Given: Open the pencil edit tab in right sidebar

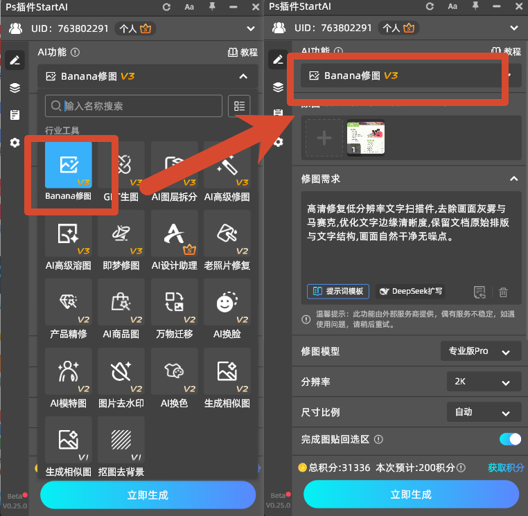Looking at the screenshot, I should [278, 60].
